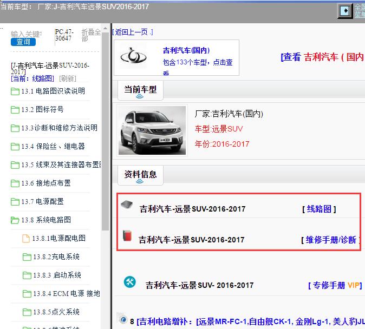Click the 年份:2016-2017 text
The width and height of the screenshot is (365, 329).
tap(222, 144)
